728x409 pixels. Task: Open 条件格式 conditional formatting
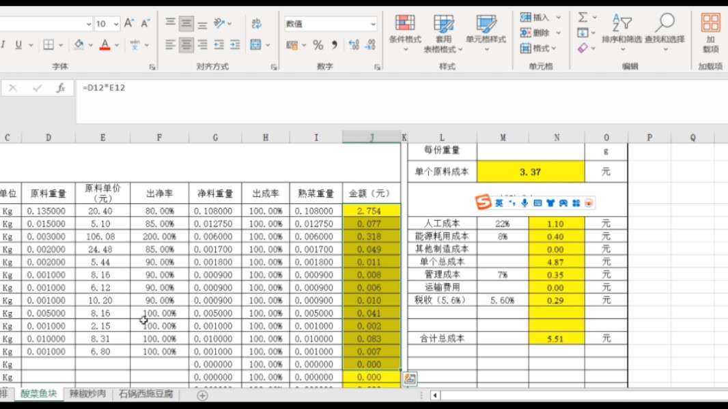coord(405,33)
